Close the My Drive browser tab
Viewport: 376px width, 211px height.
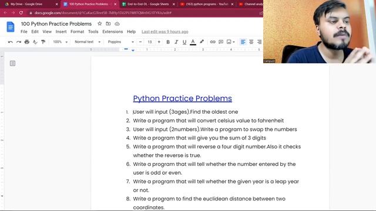point(57,4)
